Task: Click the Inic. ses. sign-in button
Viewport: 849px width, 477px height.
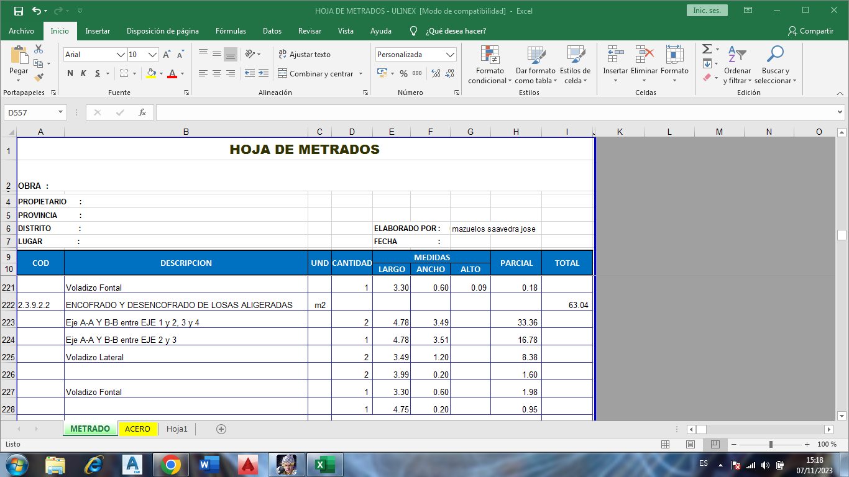Action: [x=707, y=11]
